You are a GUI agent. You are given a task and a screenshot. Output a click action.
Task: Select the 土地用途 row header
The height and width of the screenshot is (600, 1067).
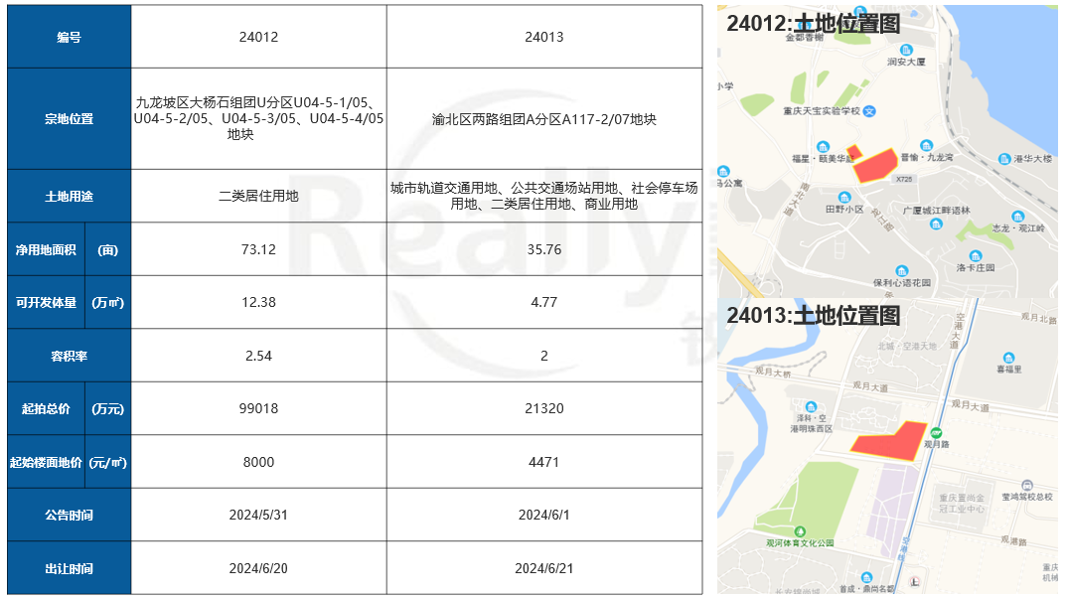click(69, 196)
